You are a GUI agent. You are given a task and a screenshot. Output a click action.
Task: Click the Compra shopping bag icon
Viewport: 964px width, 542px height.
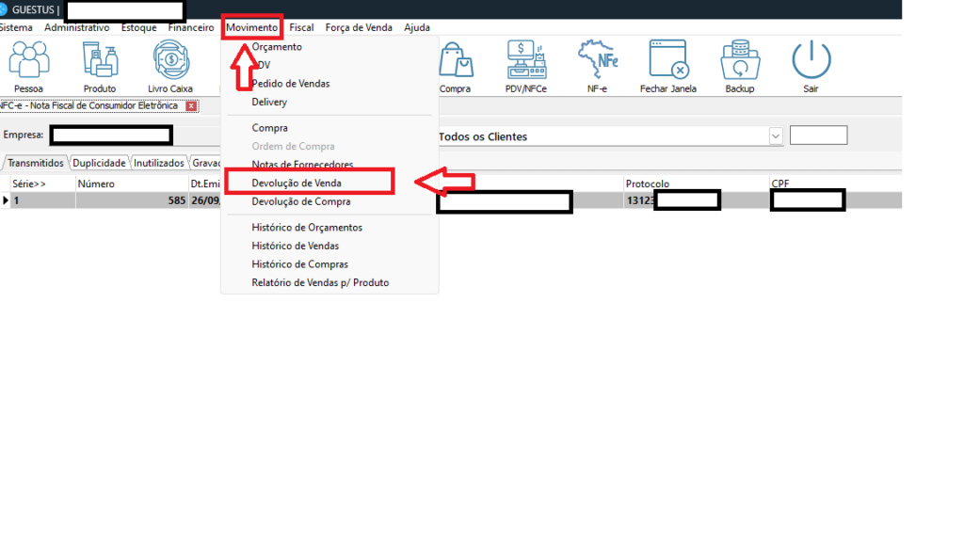pyautogui.click(x=455, y=62)
